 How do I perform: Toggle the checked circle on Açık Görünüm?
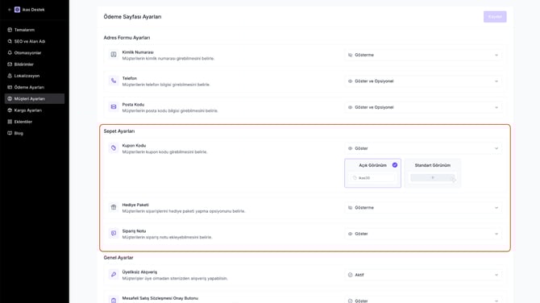coord(395,165)
